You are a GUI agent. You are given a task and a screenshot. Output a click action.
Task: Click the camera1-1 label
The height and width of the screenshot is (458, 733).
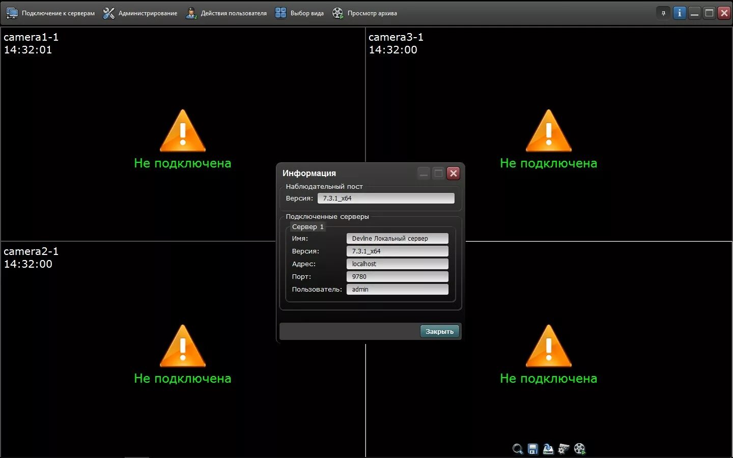tap(31, 37)
